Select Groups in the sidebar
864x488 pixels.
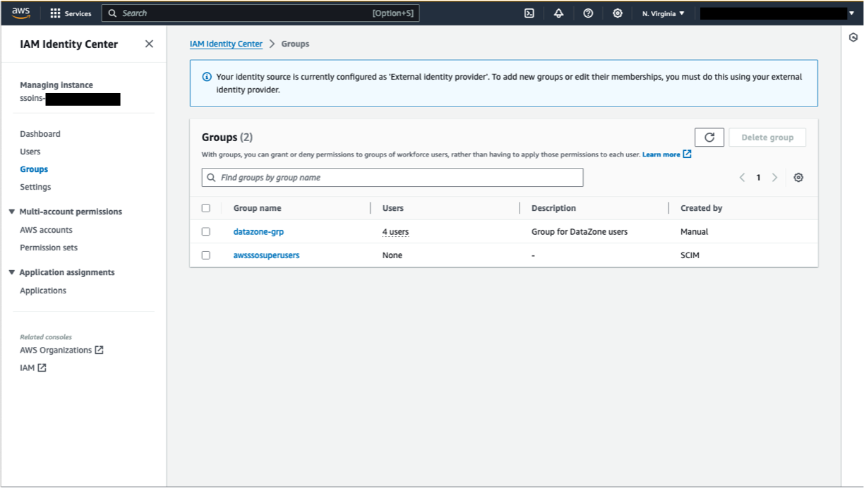click(34, 169)
